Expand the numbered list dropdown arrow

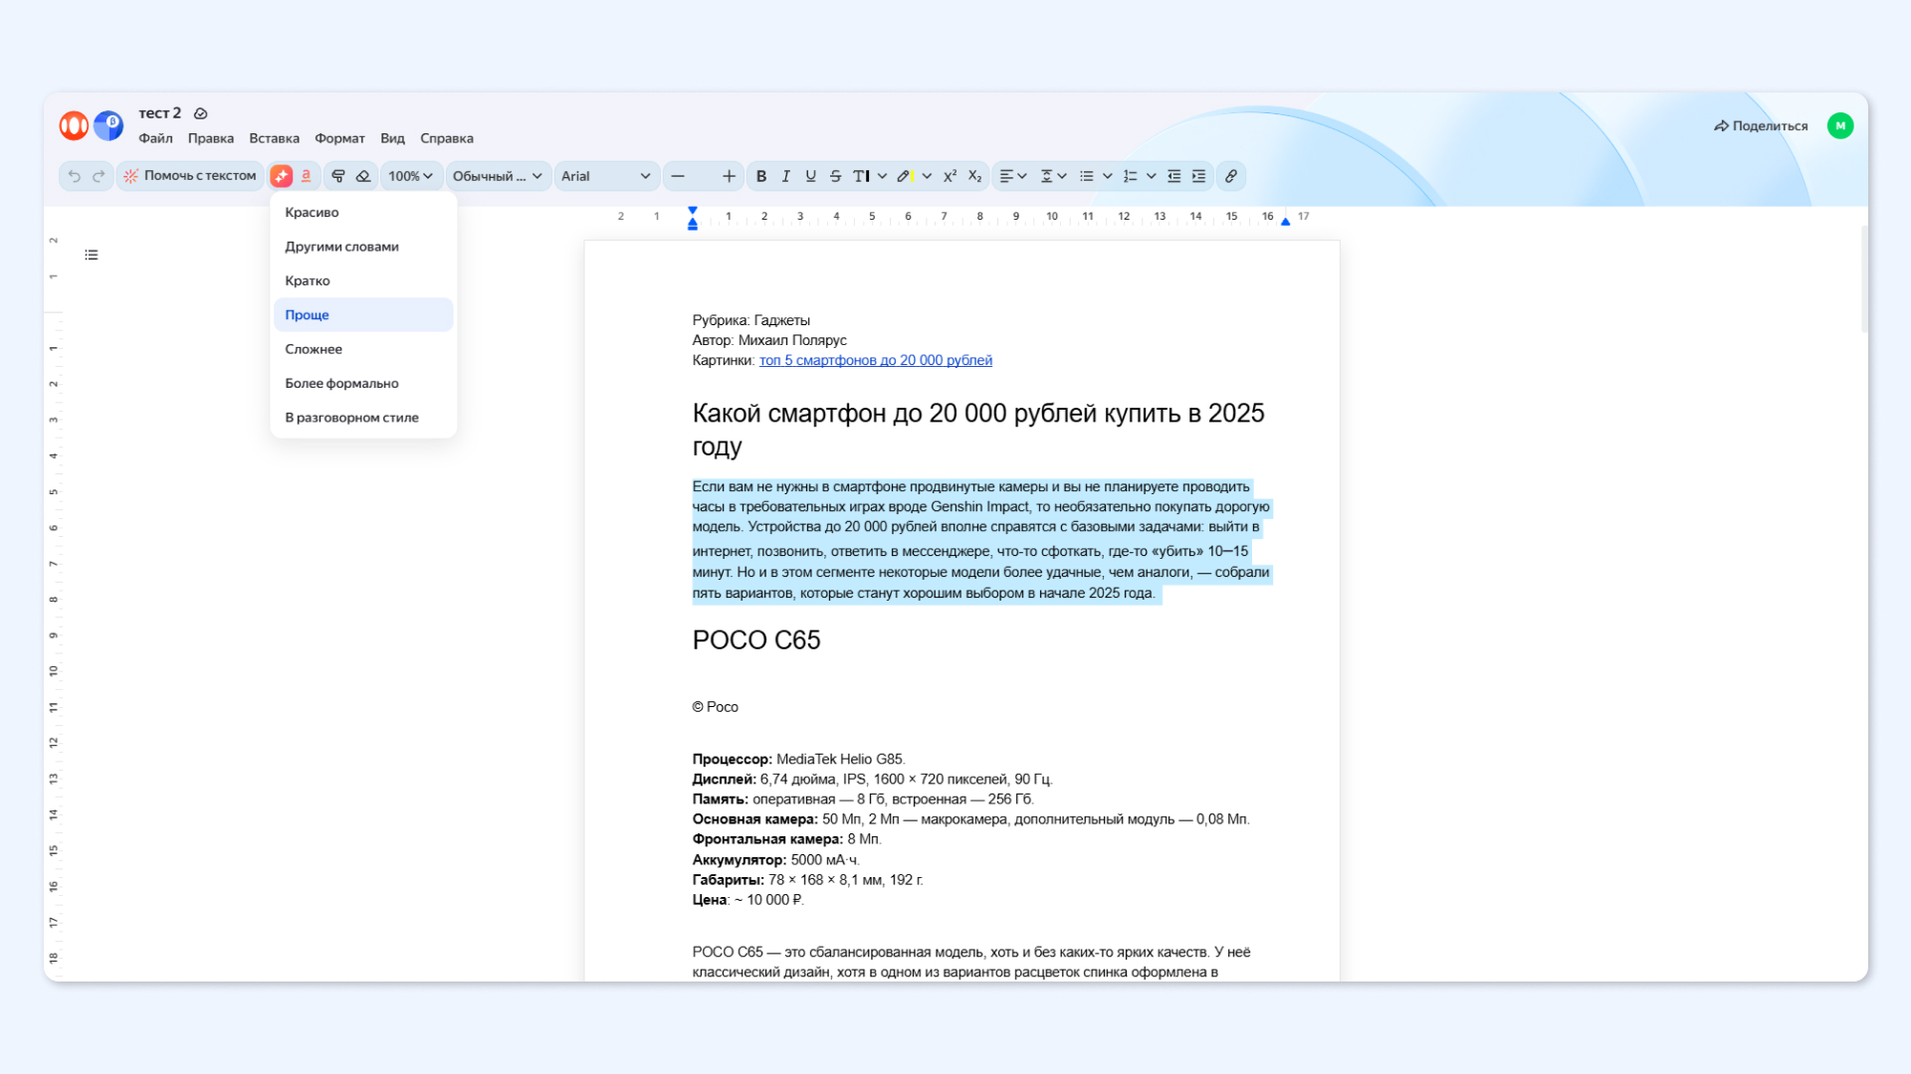(1152, 176)
